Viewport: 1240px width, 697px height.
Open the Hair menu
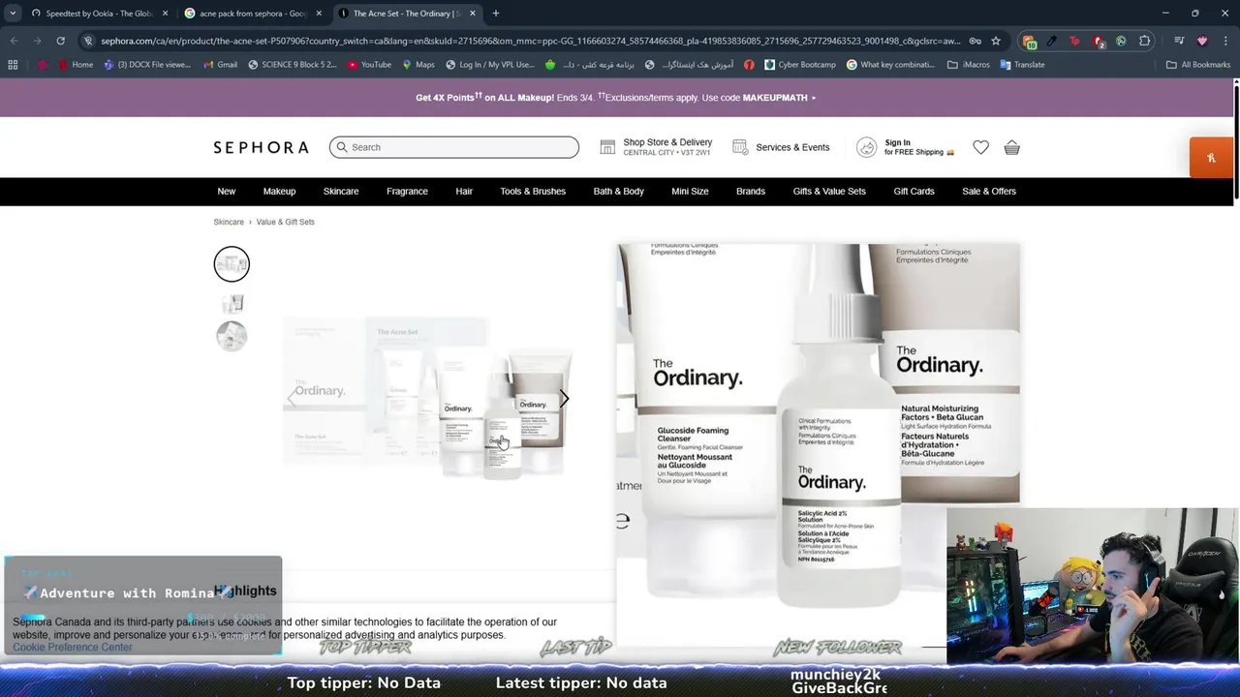[464, 192]
